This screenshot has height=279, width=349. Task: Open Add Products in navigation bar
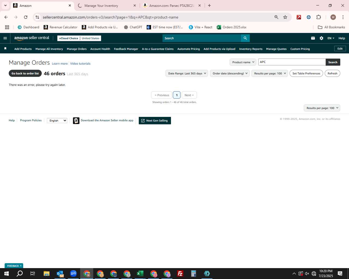(23, 49)
